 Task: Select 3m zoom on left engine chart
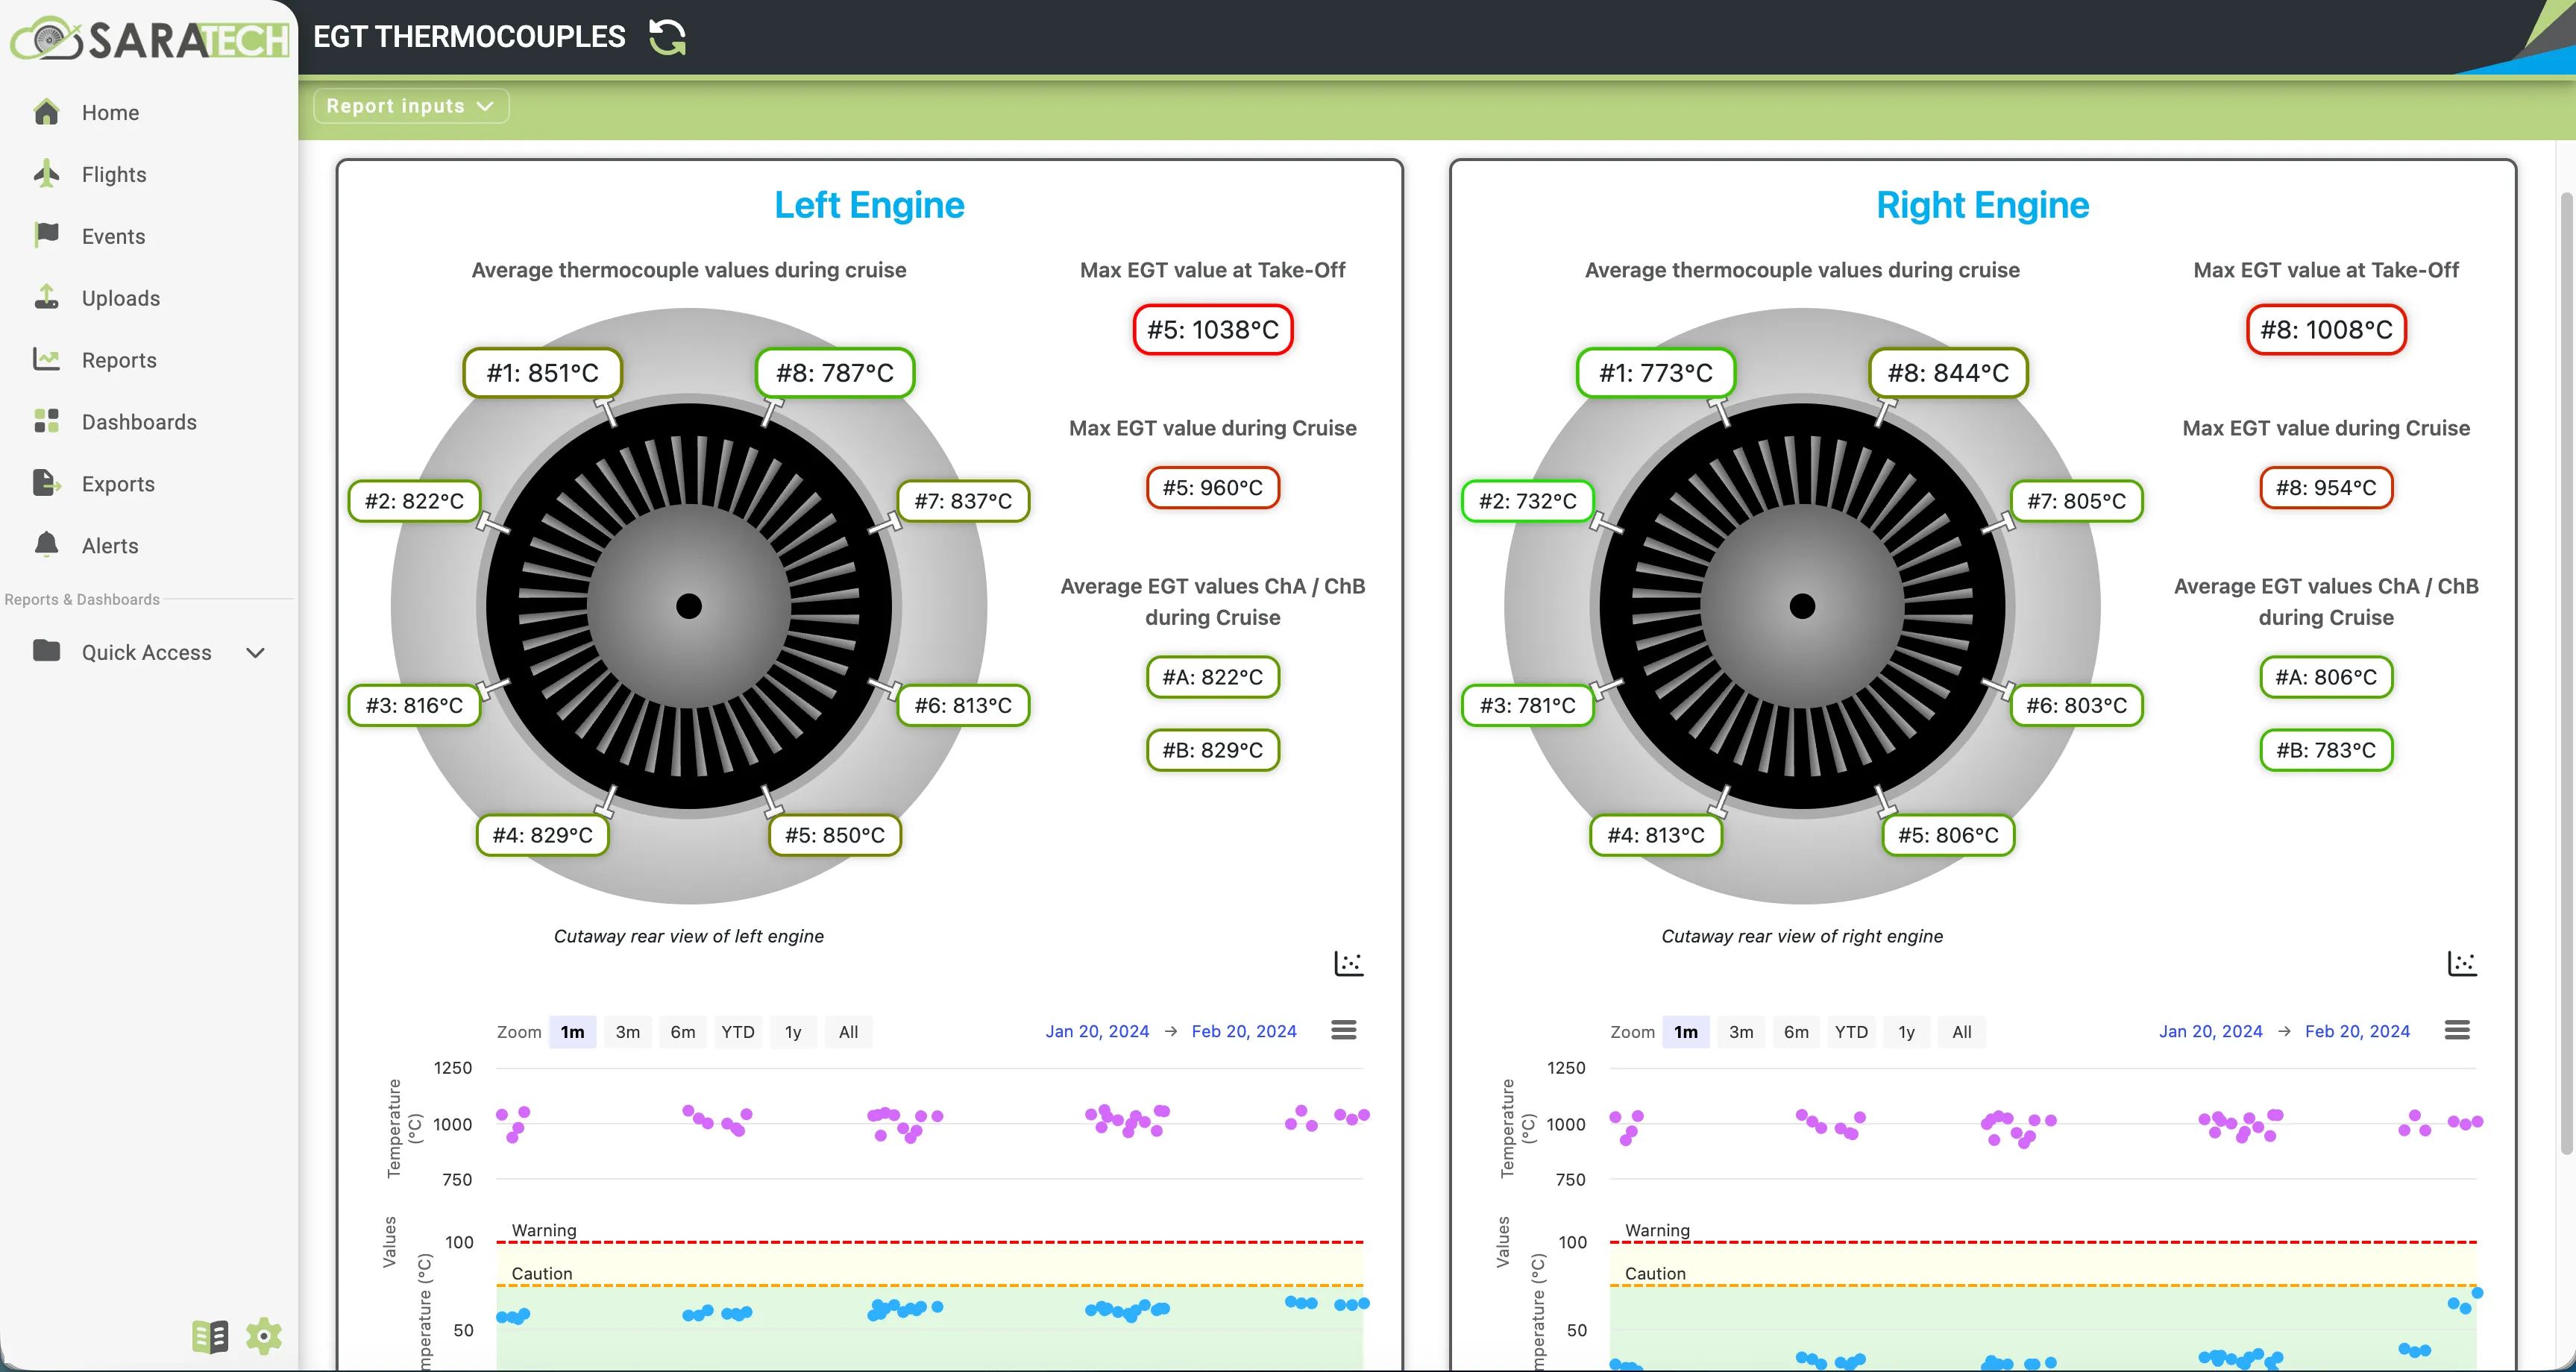[627, 1032]
